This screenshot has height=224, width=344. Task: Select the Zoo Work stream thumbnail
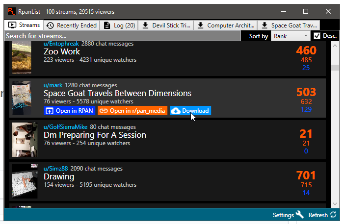(21, 57)
